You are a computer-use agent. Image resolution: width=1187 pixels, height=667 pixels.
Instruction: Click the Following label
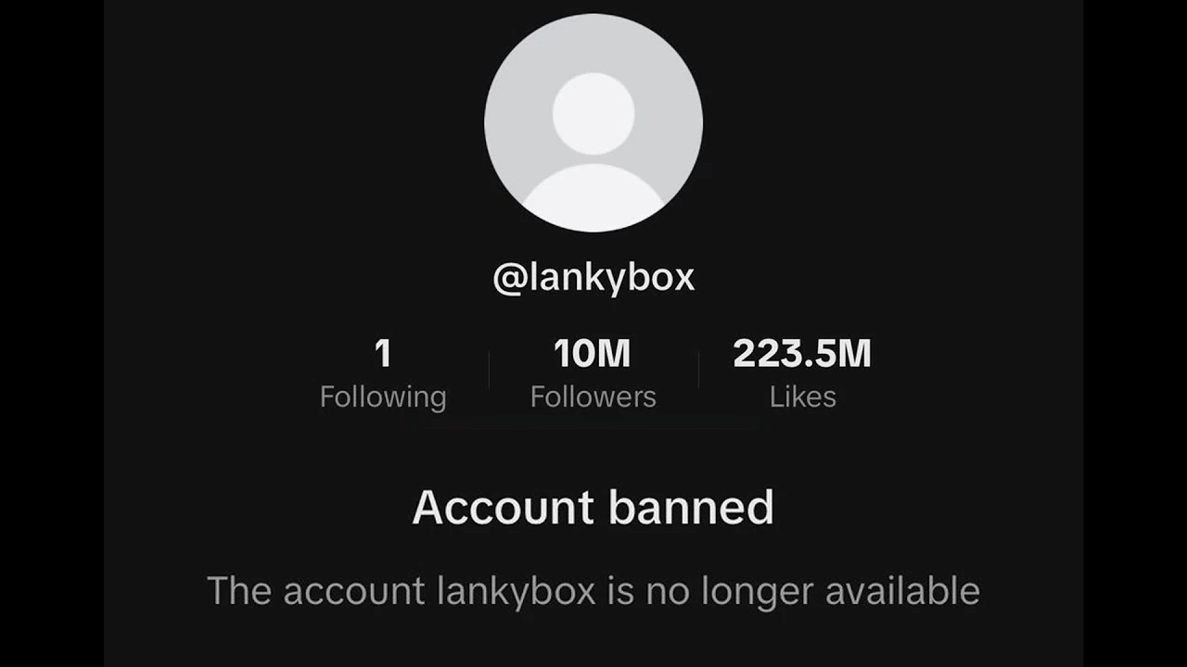(x=383, y=396)
